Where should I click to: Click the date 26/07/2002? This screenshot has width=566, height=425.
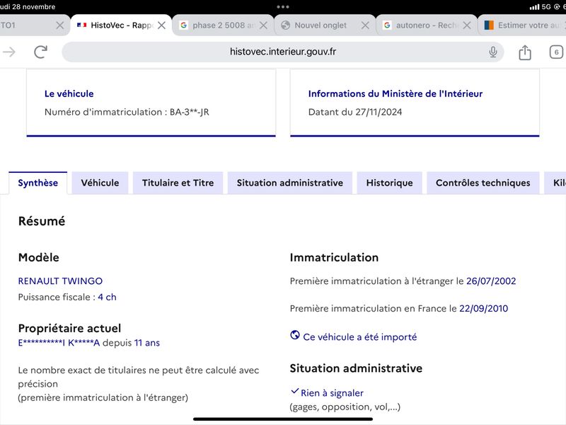[491, 280]
